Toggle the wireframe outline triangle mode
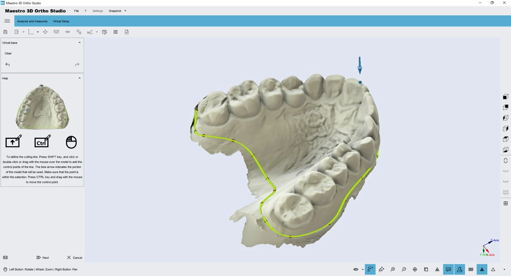 [x=493, y=269]
